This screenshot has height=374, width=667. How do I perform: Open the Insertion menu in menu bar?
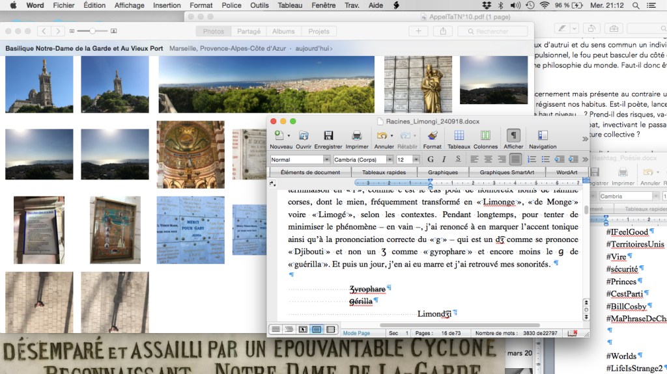167,5
